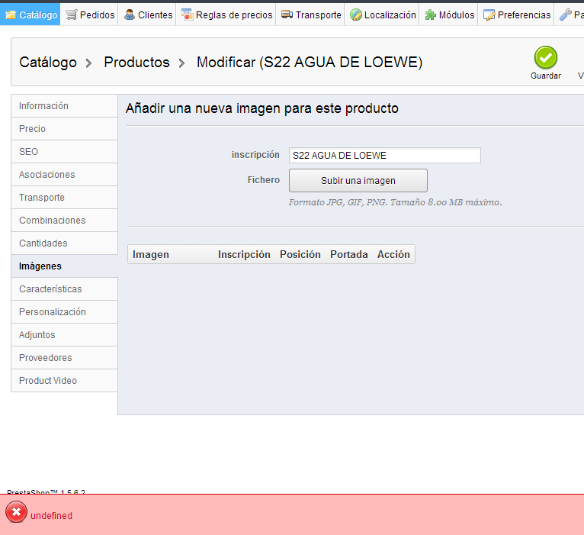
Task: Open the Información side tab
Action: [65, 106]
